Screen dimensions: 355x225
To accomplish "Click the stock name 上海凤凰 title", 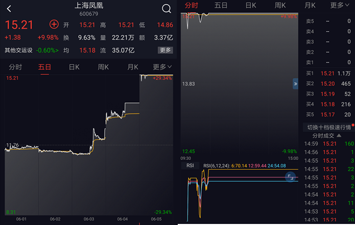I will [x=89, y=6].
